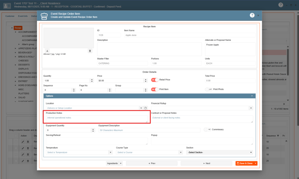Screen dimensions: 299x179
Task: Delete the recipe photo with trash icon
Action: click(90, 51)
